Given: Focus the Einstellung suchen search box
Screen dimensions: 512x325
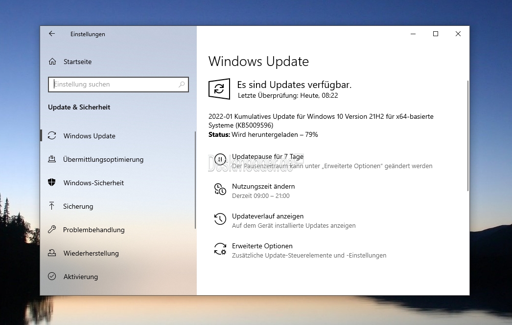Looking at the screenshot, I should pyautogui.click(x=118, y=85).
